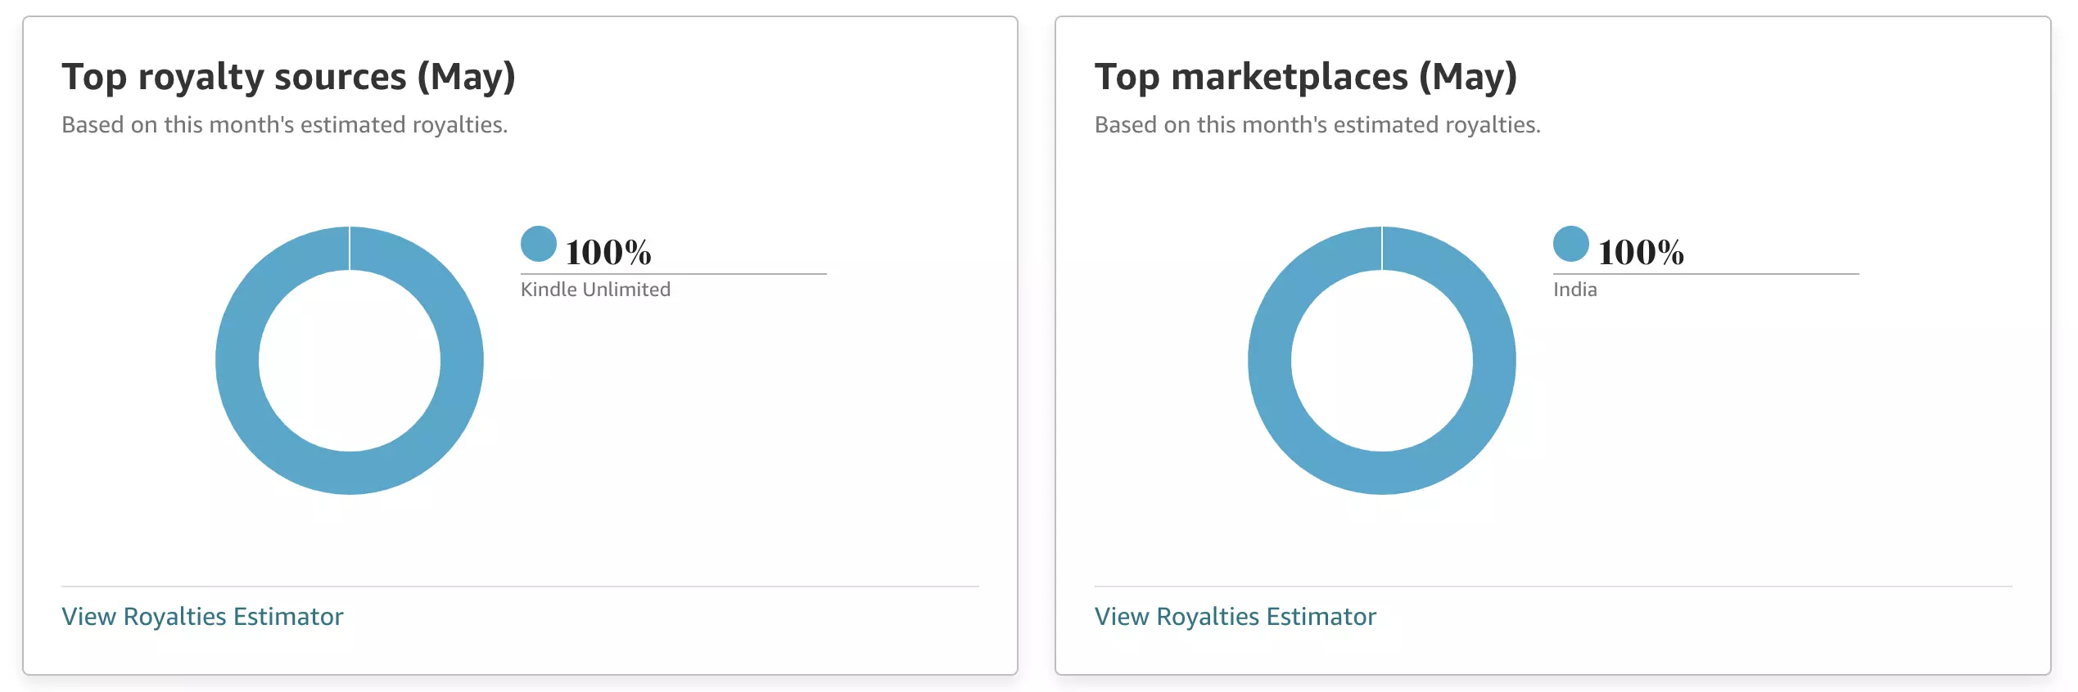The height and width of the screenshot is (692, 2078).
Task: Click the divider line under India percentage
Action: point(1706,274)
